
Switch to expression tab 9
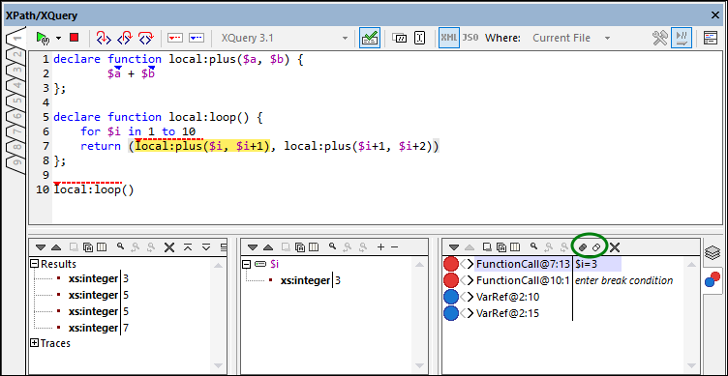click(x=15, y=163)
